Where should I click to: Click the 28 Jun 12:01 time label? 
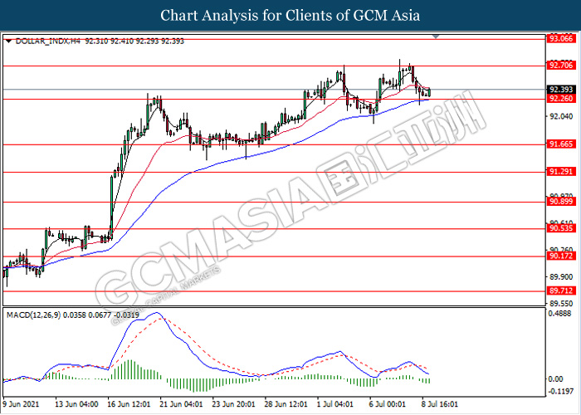(x=286, y=404)
